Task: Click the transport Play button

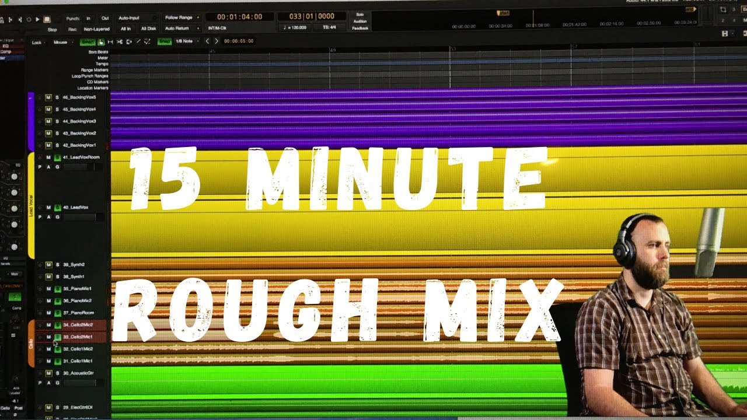Action: tap(37, 19)
